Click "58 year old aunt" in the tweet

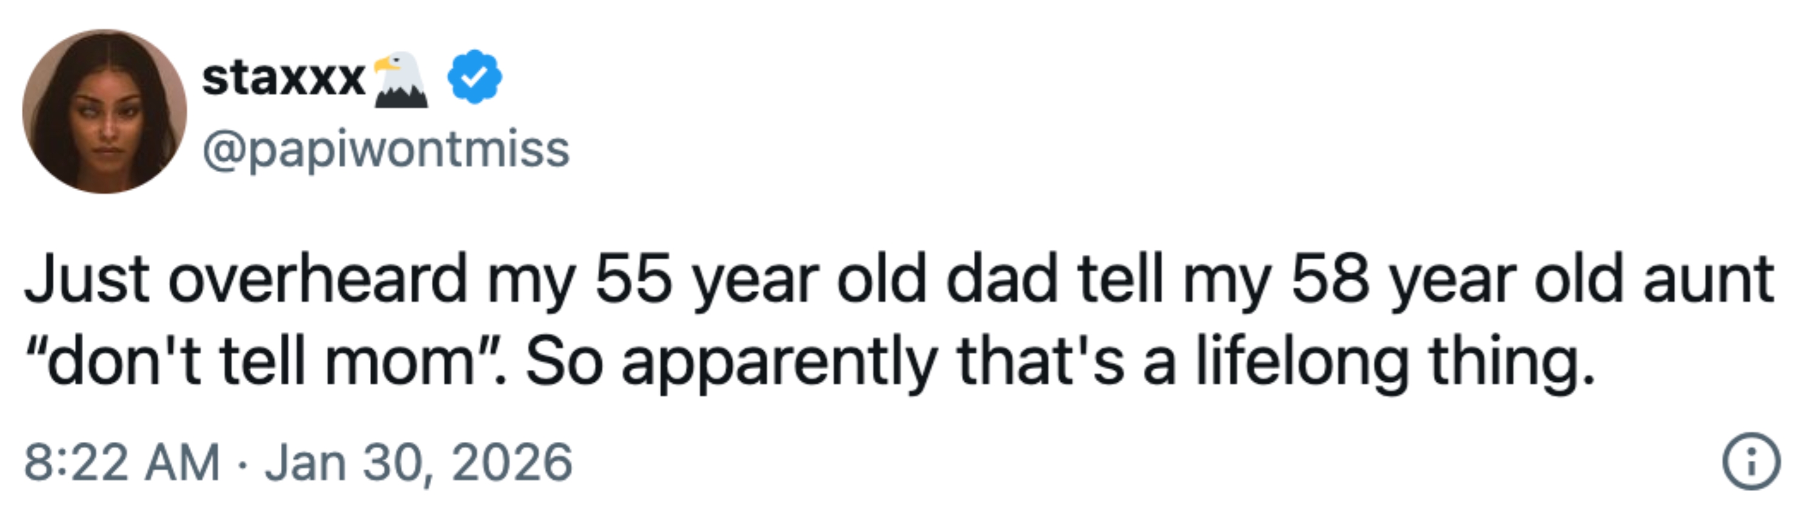pos(1532,279)
